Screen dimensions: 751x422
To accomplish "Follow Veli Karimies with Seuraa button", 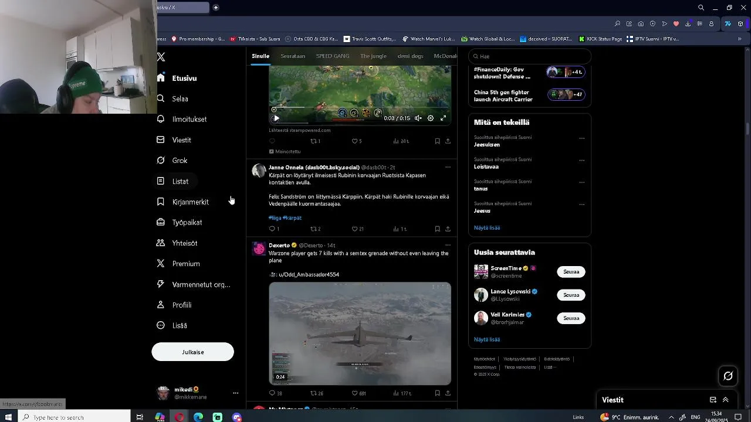I will [x=571, y=318].
